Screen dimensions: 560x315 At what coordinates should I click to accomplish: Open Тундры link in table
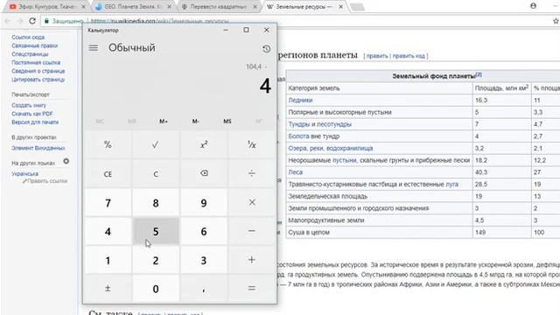[299, 124]
